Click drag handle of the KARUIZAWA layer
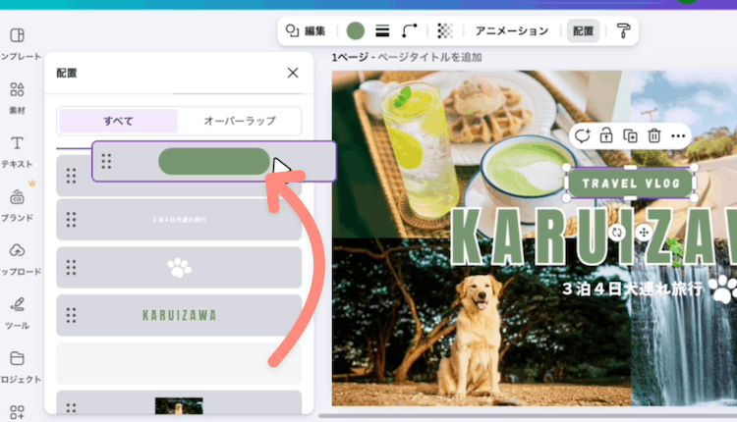Viewport: 737px width, 422px height. click(71, 315)
